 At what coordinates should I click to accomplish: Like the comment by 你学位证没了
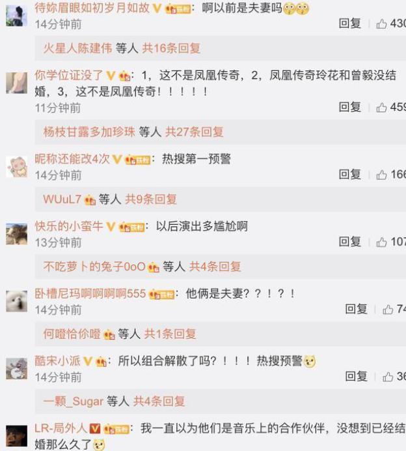tap(381, 108)
